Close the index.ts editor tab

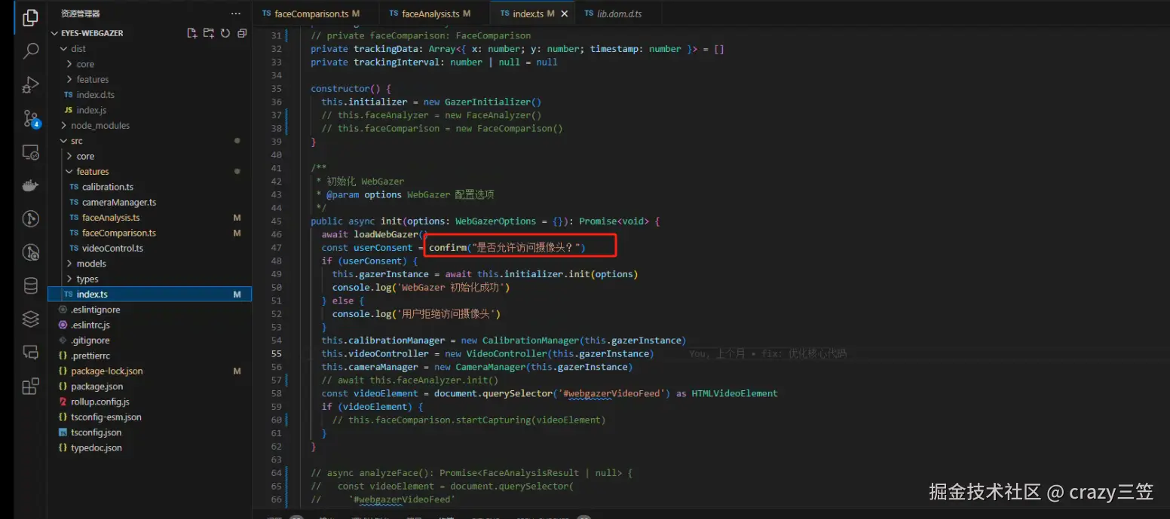click(565, 14)
